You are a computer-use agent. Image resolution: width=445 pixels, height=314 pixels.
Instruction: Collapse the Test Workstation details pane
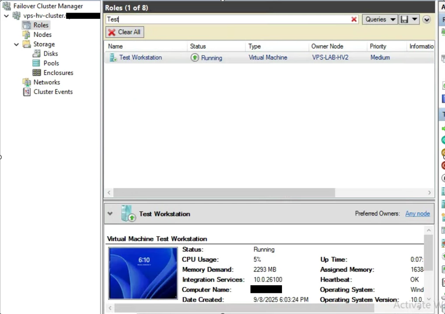click(x=110, y=213)
